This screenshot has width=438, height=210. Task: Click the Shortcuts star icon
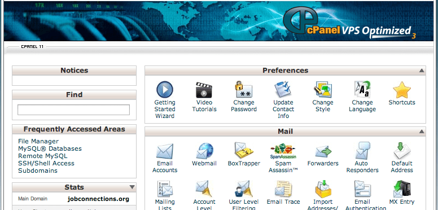point(402,90)
